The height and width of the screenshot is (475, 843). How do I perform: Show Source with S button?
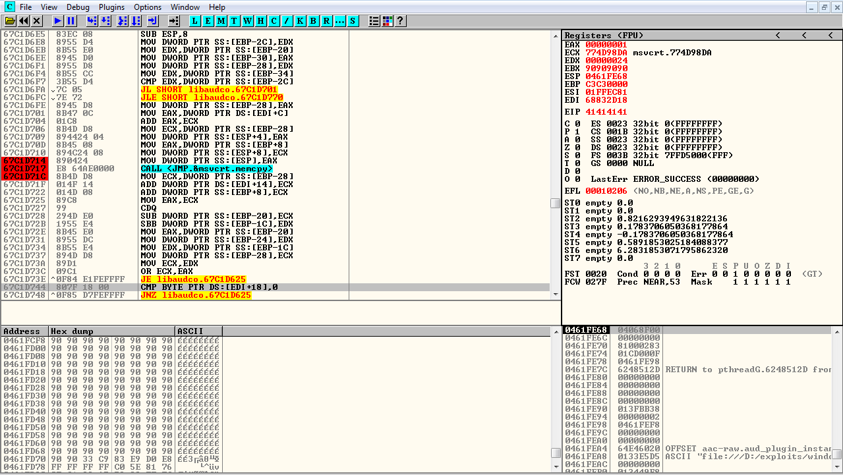353,21
